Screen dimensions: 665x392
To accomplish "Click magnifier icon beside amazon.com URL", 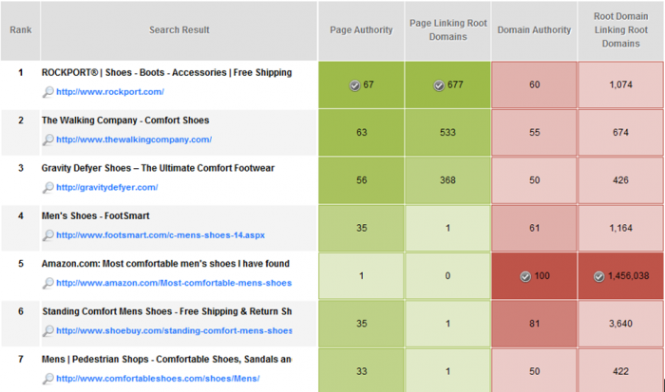I will pyautogui.click(x=47, y=283).
